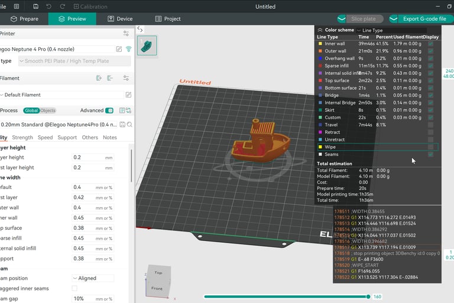454x303 pixels.
Task: Open the printer preset selection field
Action: (57, 49)
